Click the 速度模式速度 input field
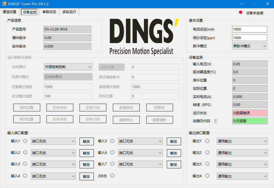Viewport: 274px width, 188px height. tap(155, 87)
